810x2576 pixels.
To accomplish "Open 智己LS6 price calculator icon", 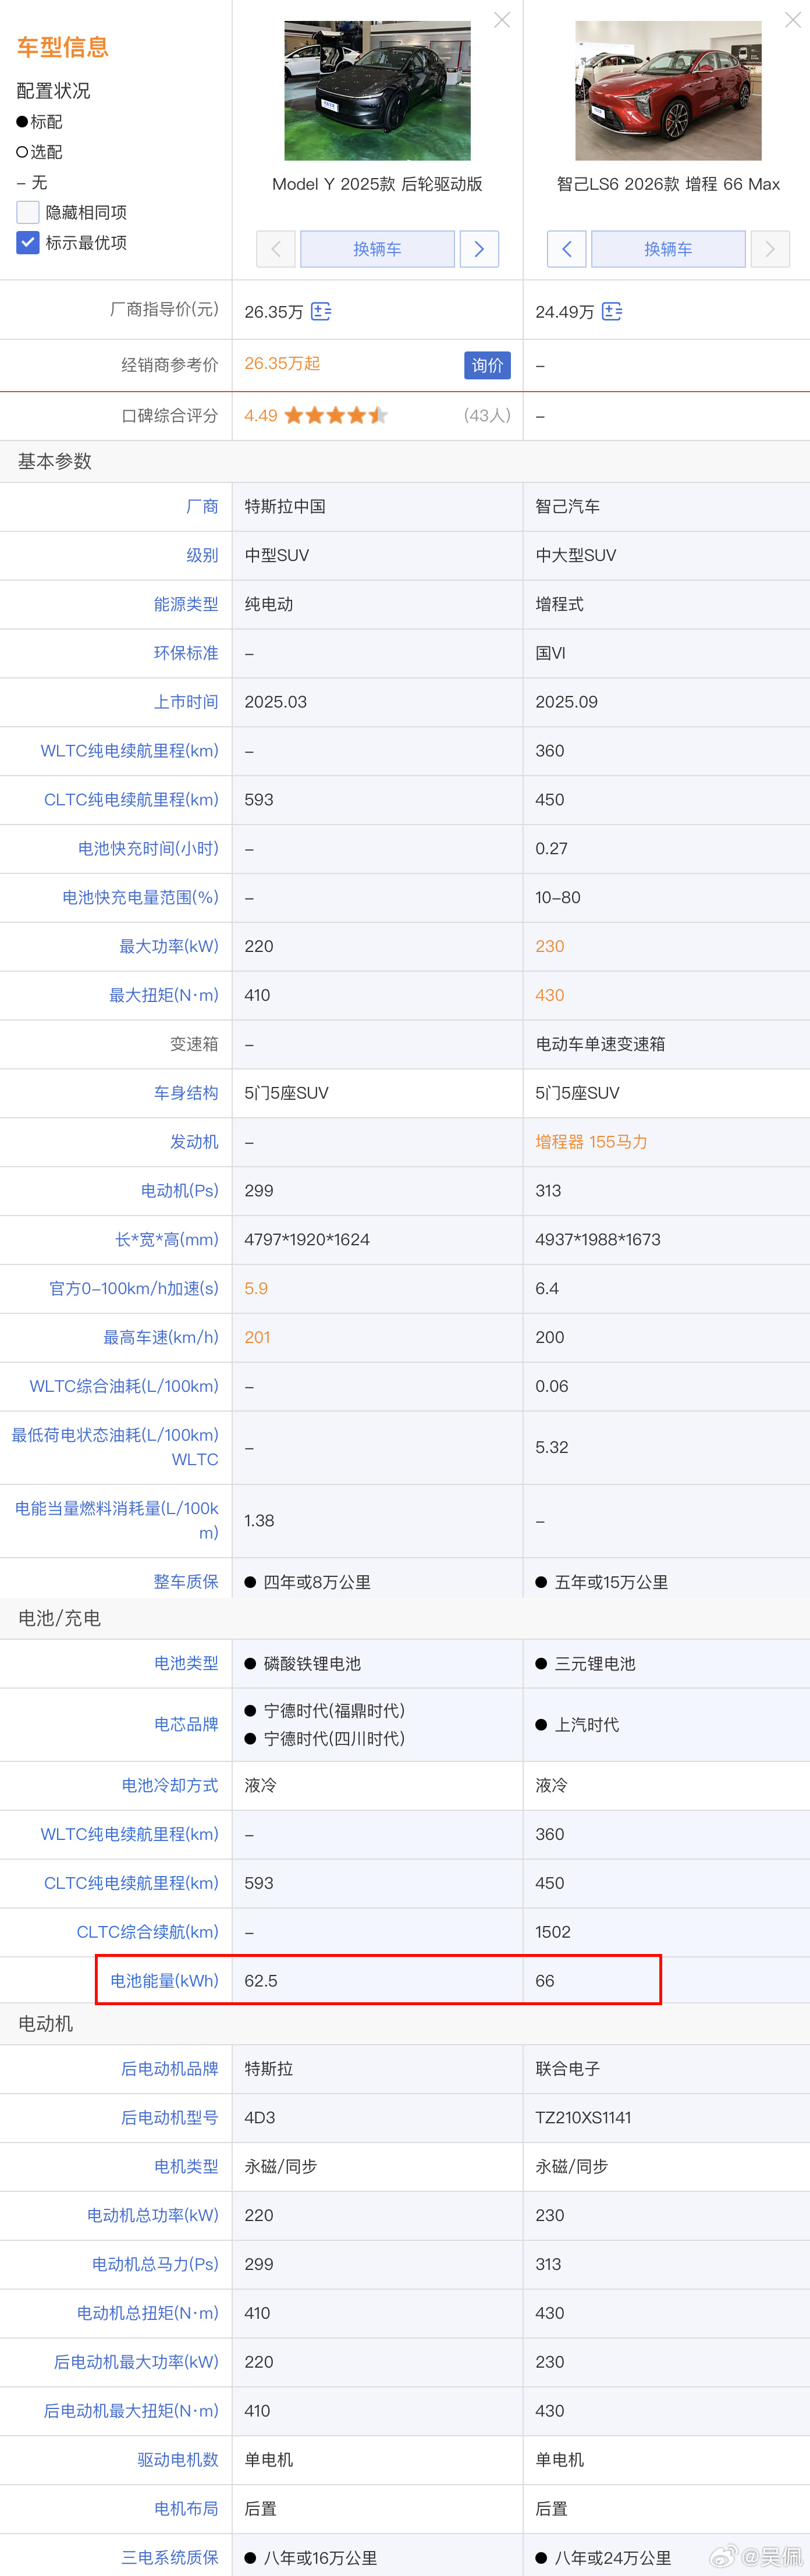I will (x=612, y=312).
